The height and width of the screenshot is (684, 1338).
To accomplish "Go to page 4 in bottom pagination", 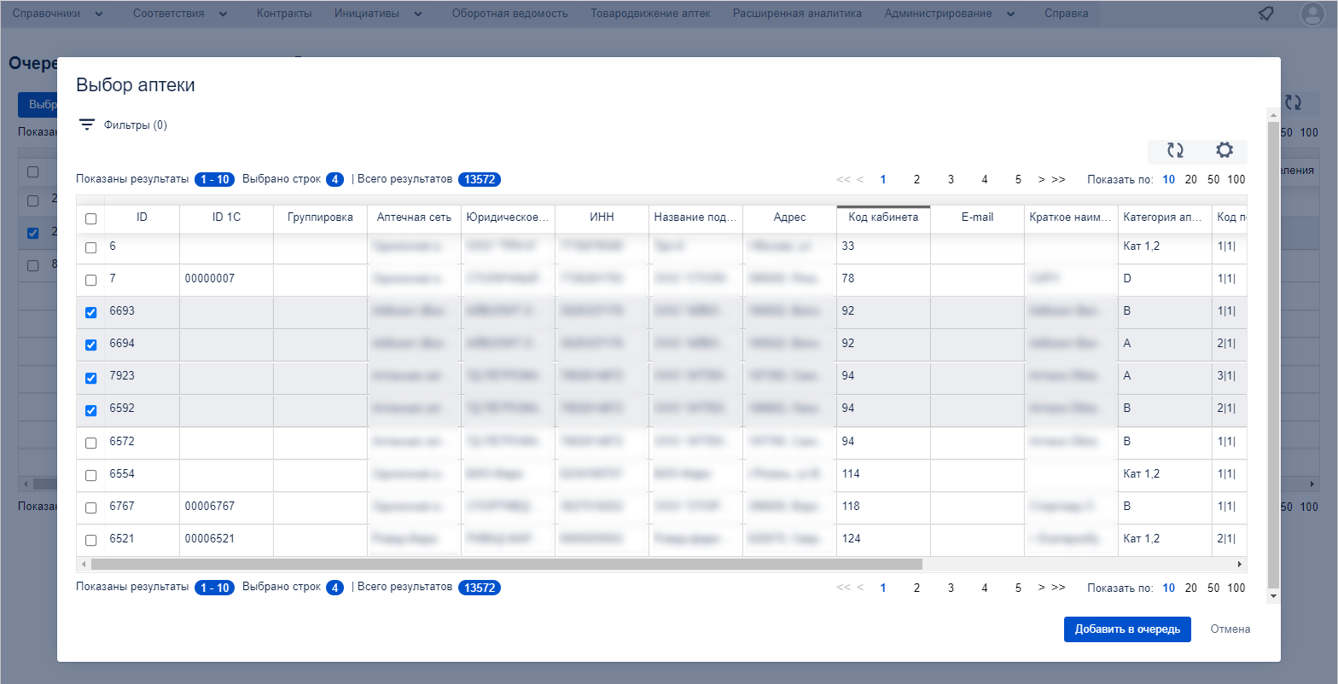I will tap(985, 588).
